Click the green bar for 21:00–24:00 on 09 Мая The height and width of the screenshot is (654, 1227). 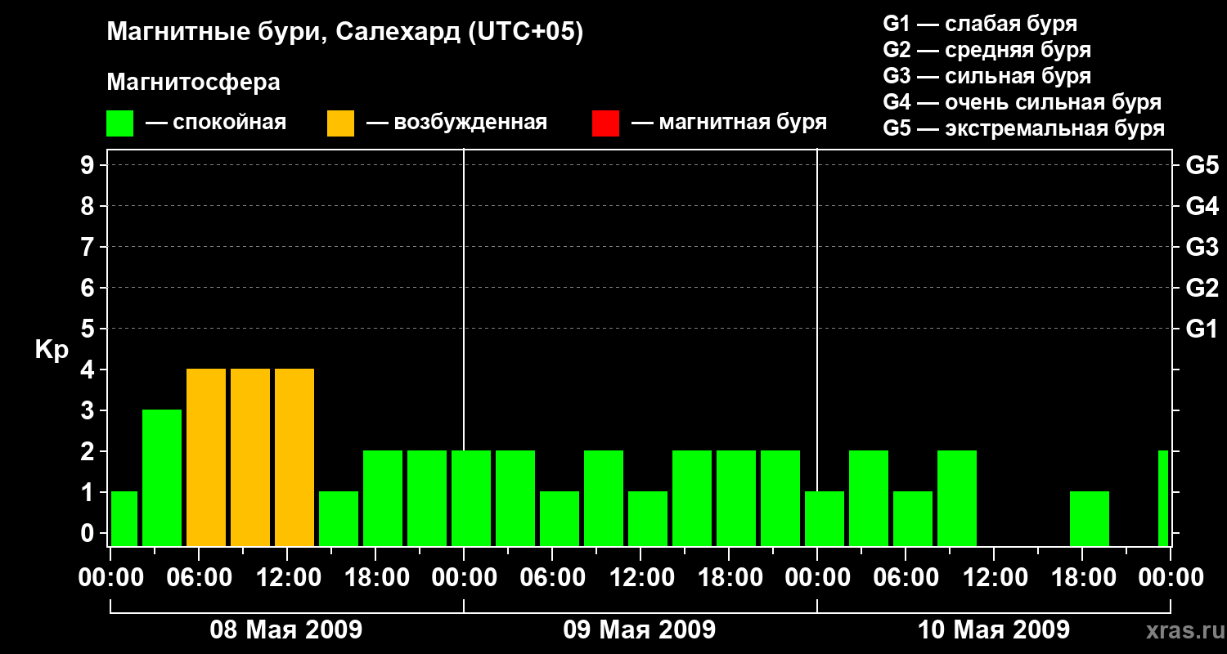pyautogui.click(x=780, y=498)
